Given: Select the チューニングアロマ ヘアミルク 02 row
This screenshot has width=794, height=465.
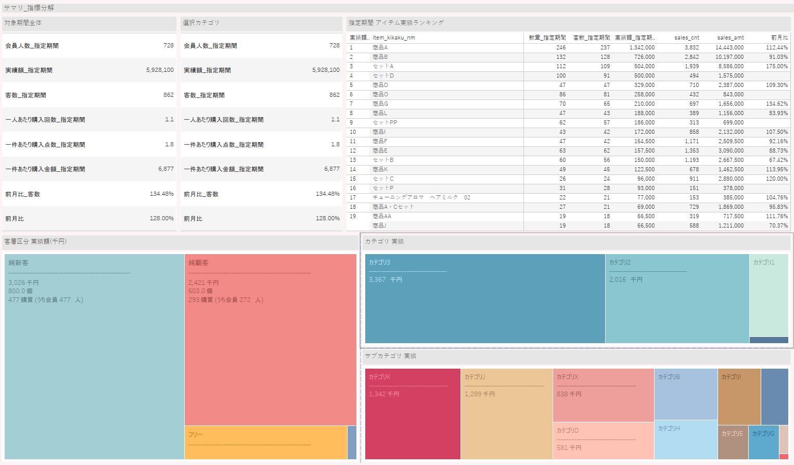Looking at the screenshot, I should coord(421,197).
